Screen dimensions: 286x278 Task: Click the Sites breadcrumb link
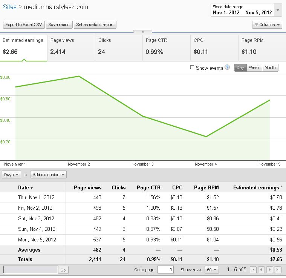point(9,7)
